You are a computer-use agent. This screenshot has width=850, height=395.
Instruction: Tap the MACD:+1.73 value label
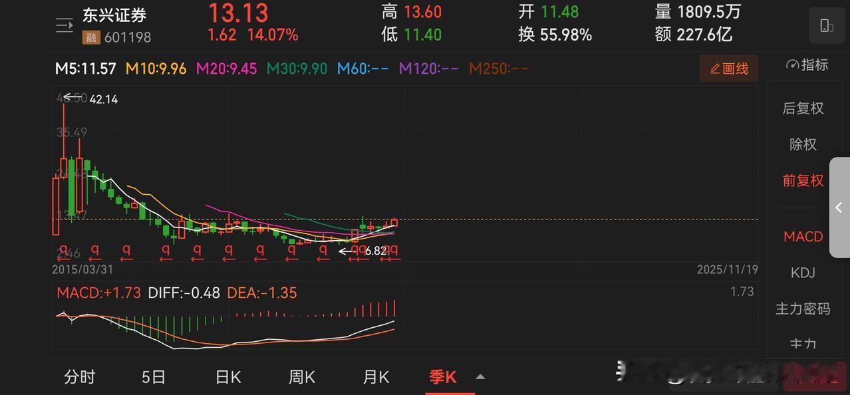tap(98, 293)
